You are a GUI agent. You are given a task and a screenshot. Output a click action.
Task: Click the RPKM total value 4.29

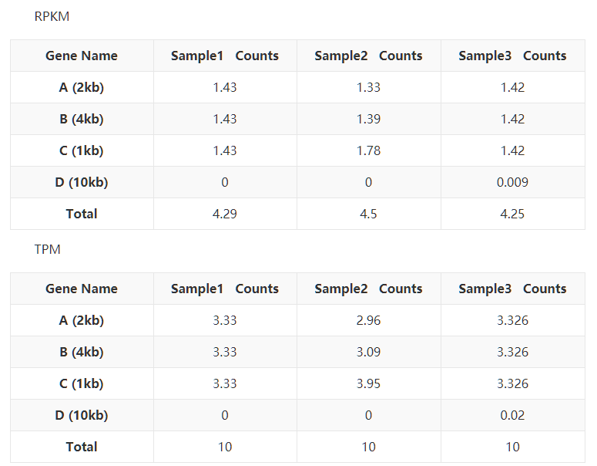[225, 214]
